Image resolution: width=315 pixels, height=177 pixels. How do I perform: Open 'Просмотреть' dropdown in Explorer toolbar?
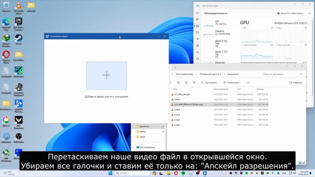232,83
